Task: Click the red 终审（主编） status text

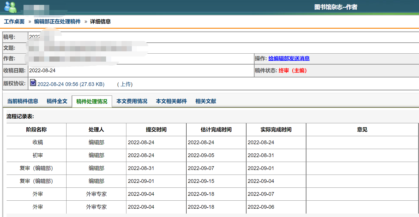Action: [x=293, y=71]
